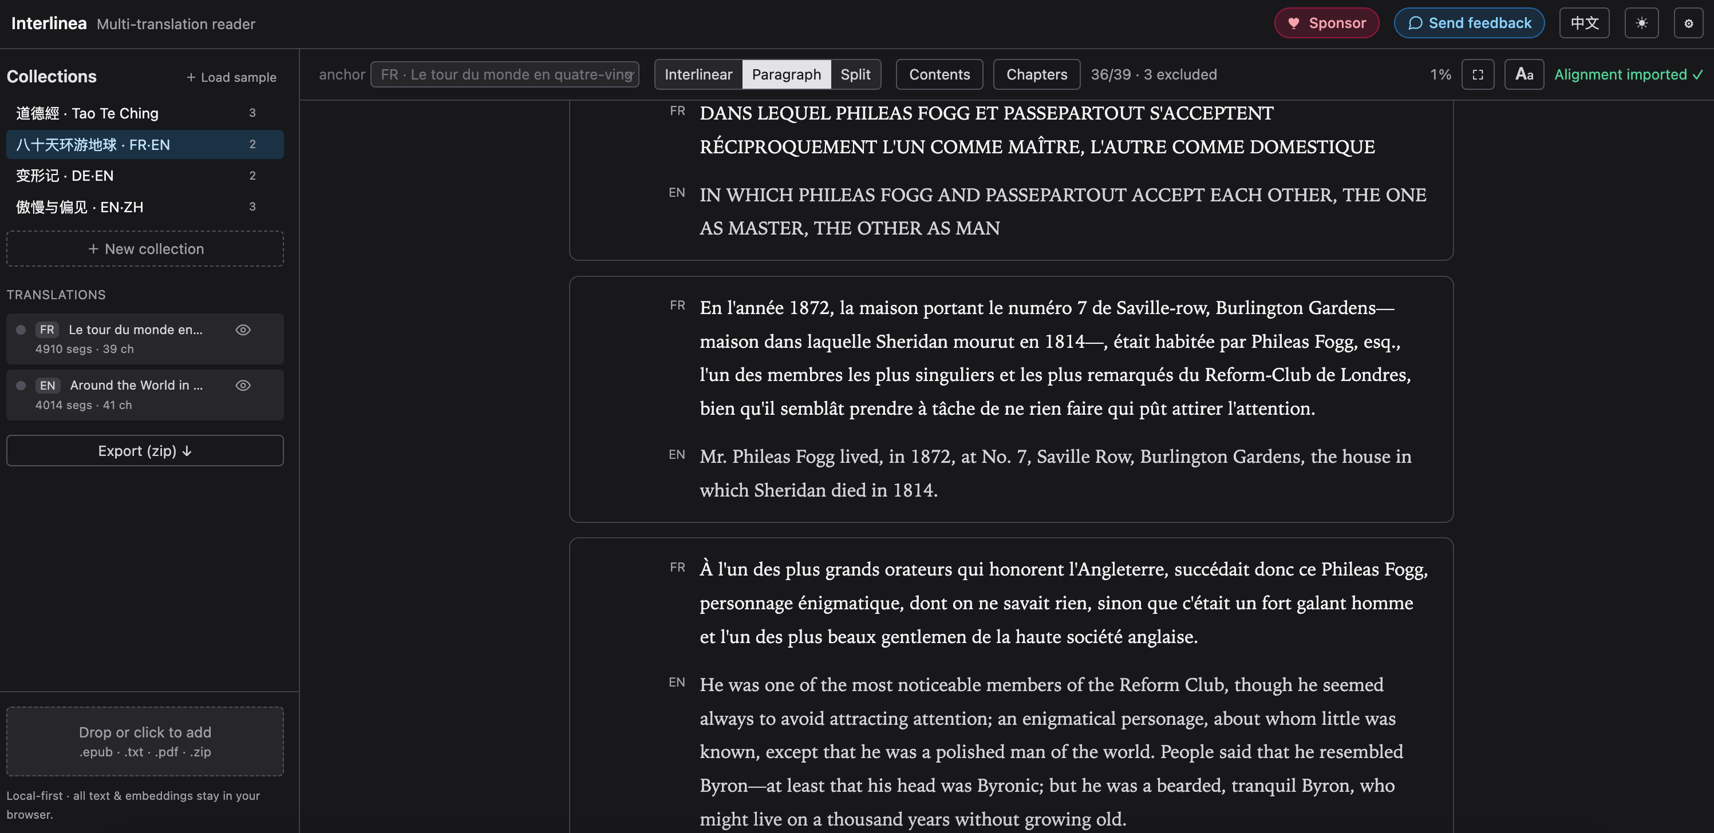Click the Sponsor heart button
The height and width of the screenshot is (833, 1714).
click(x=1326, y=23)
